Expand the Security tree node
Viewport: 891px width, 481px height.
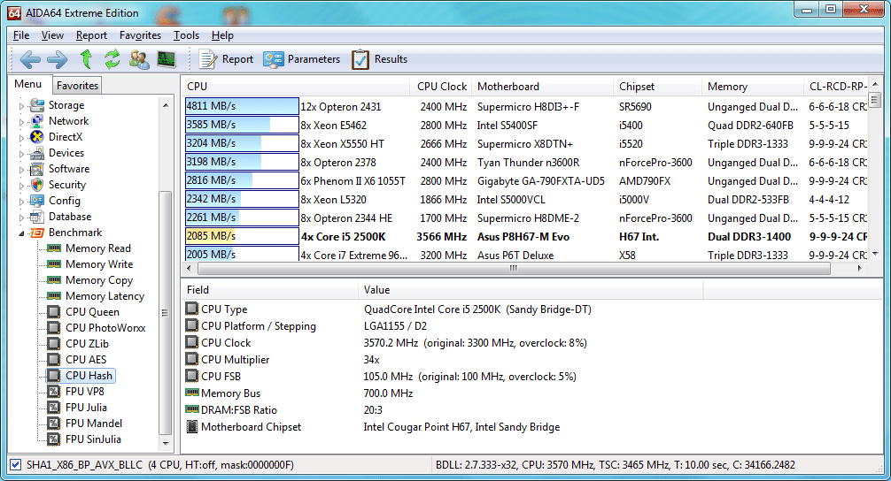coord(21,185)
